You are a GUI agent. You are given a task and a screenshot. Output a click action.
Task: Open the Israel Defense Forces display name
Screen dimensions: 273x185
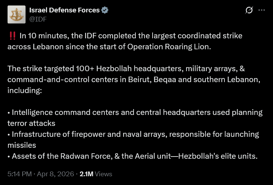(64, 10)
